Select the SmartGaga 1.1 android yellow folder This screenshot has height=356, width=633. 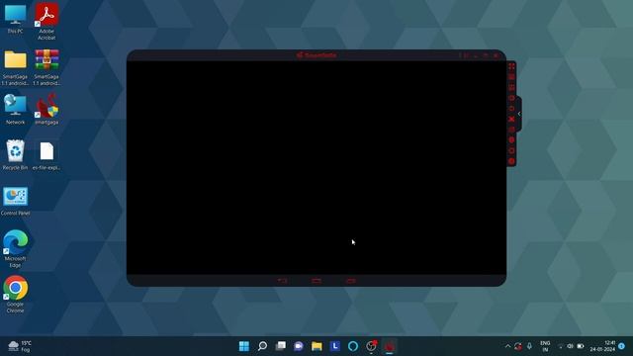point(16,67)
